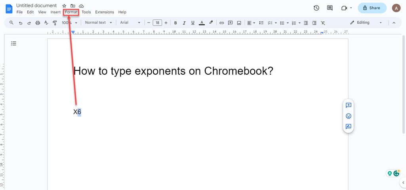Open the Extensions menu
This screenshot has width=406, height=190.
click(105, 12)
